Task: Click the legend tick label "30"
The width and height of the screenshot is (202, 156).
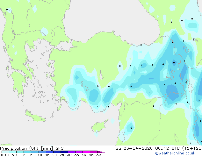Action: pyautogui.click(x=69, y=155)
